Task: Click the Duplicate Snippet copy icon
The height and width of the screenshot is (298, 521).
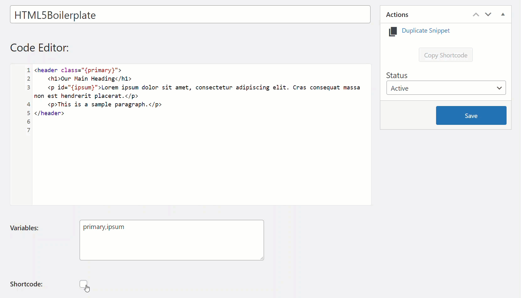Action: coord(393,32)
